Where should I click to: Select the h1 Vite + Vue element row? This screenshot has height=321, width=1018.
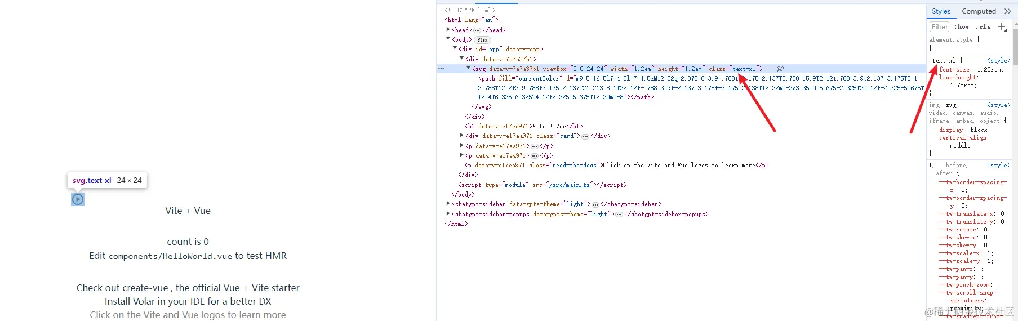[x=524, y=126]
